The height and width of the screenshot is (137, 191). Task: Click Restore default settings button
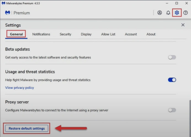[x=27, y=128]
